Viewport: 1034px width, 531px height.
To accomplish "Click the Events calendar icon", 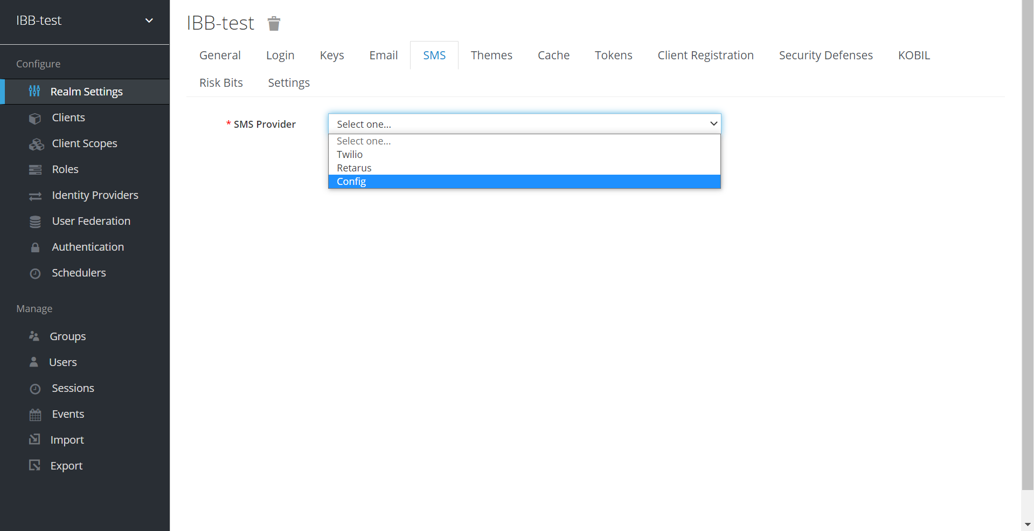I will pos(35,415).
